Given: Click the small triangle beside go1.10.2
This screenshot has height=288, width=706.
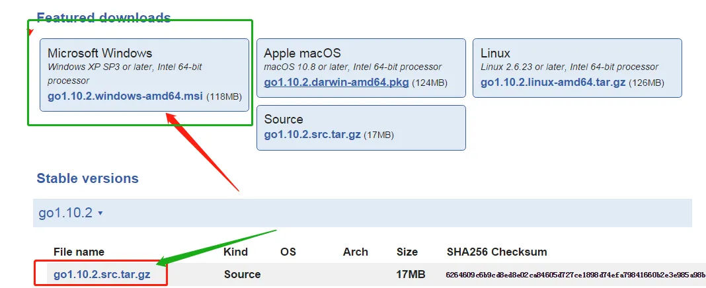Looking at the screenshot, I should (x=100, y=213).
